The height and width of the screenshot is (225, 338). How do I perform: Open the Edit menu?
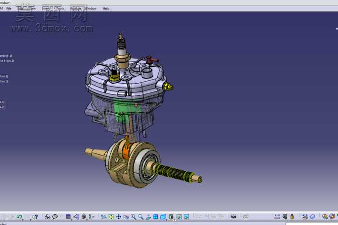pos(20,8)
